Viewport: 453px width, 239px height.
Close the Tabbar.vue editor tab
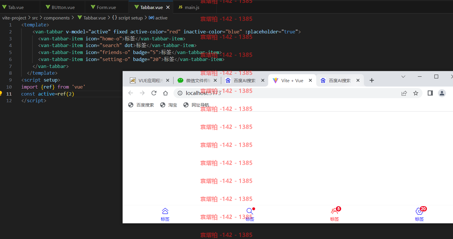click(x=168, y=7)
